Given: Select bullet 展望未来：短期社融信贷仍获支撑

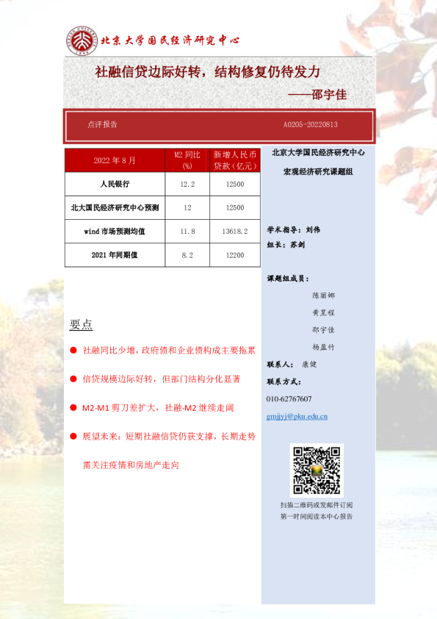Looking at the screenshot, I should click(x=169, y=436).
